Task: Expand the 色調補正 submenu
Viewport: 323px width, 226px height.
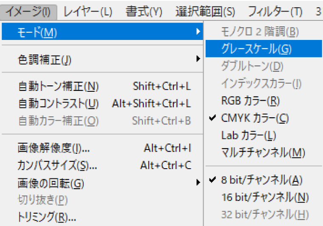Action: [102, 60]
